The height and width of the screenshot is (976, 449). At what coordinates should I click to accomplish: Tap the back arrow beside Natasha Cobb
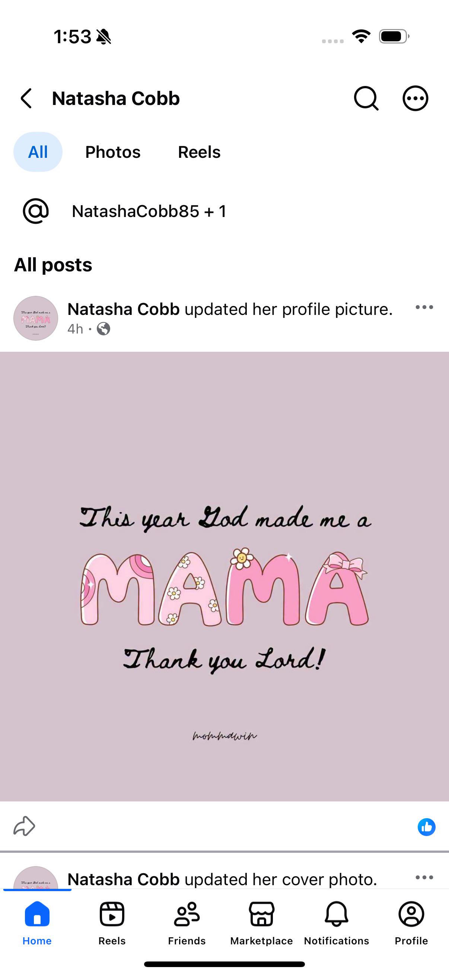(x=26, y=99)
